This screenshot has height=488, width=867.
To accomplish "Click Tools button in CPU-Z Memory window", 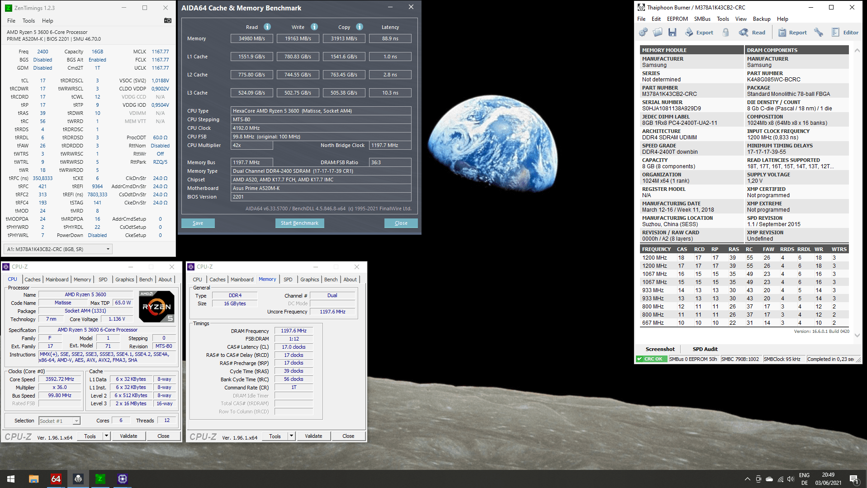I will (x=275, y=436).
